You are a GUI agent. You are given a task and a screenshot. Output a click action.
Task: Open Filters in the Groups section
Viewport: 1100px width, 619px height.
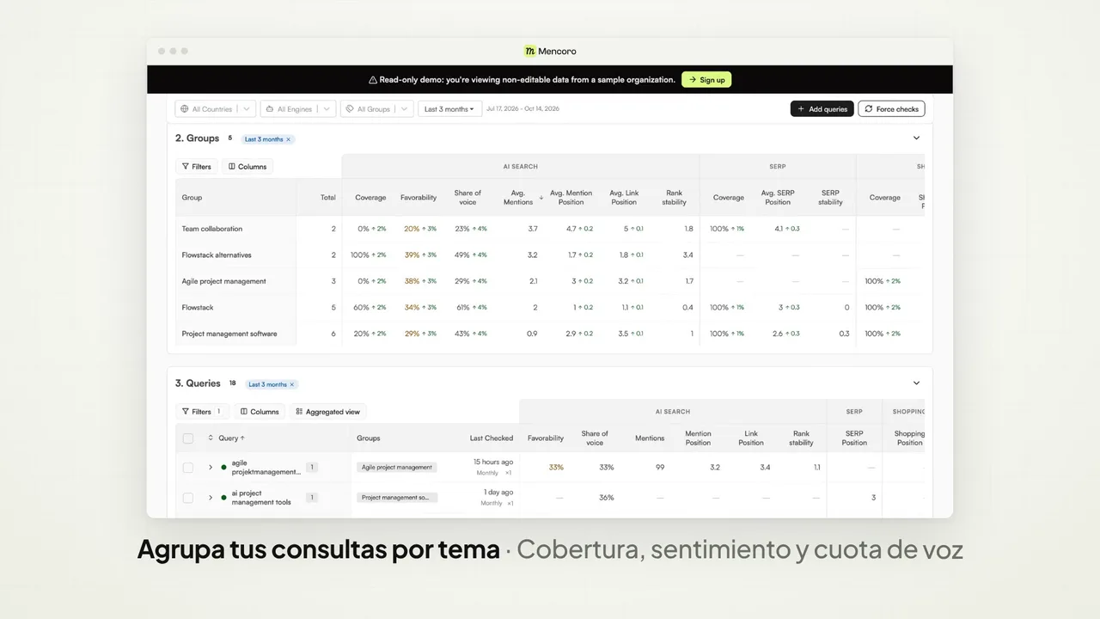[x=197, y=167]
